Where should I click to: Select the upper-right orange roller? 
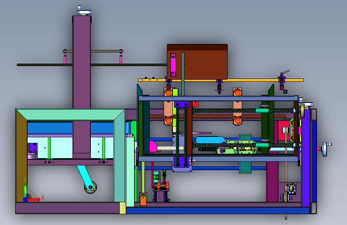click(237, 92)
